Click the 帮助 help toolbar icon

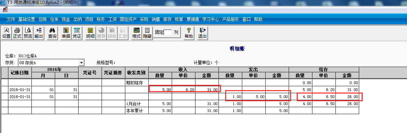[x=189, y=33]
